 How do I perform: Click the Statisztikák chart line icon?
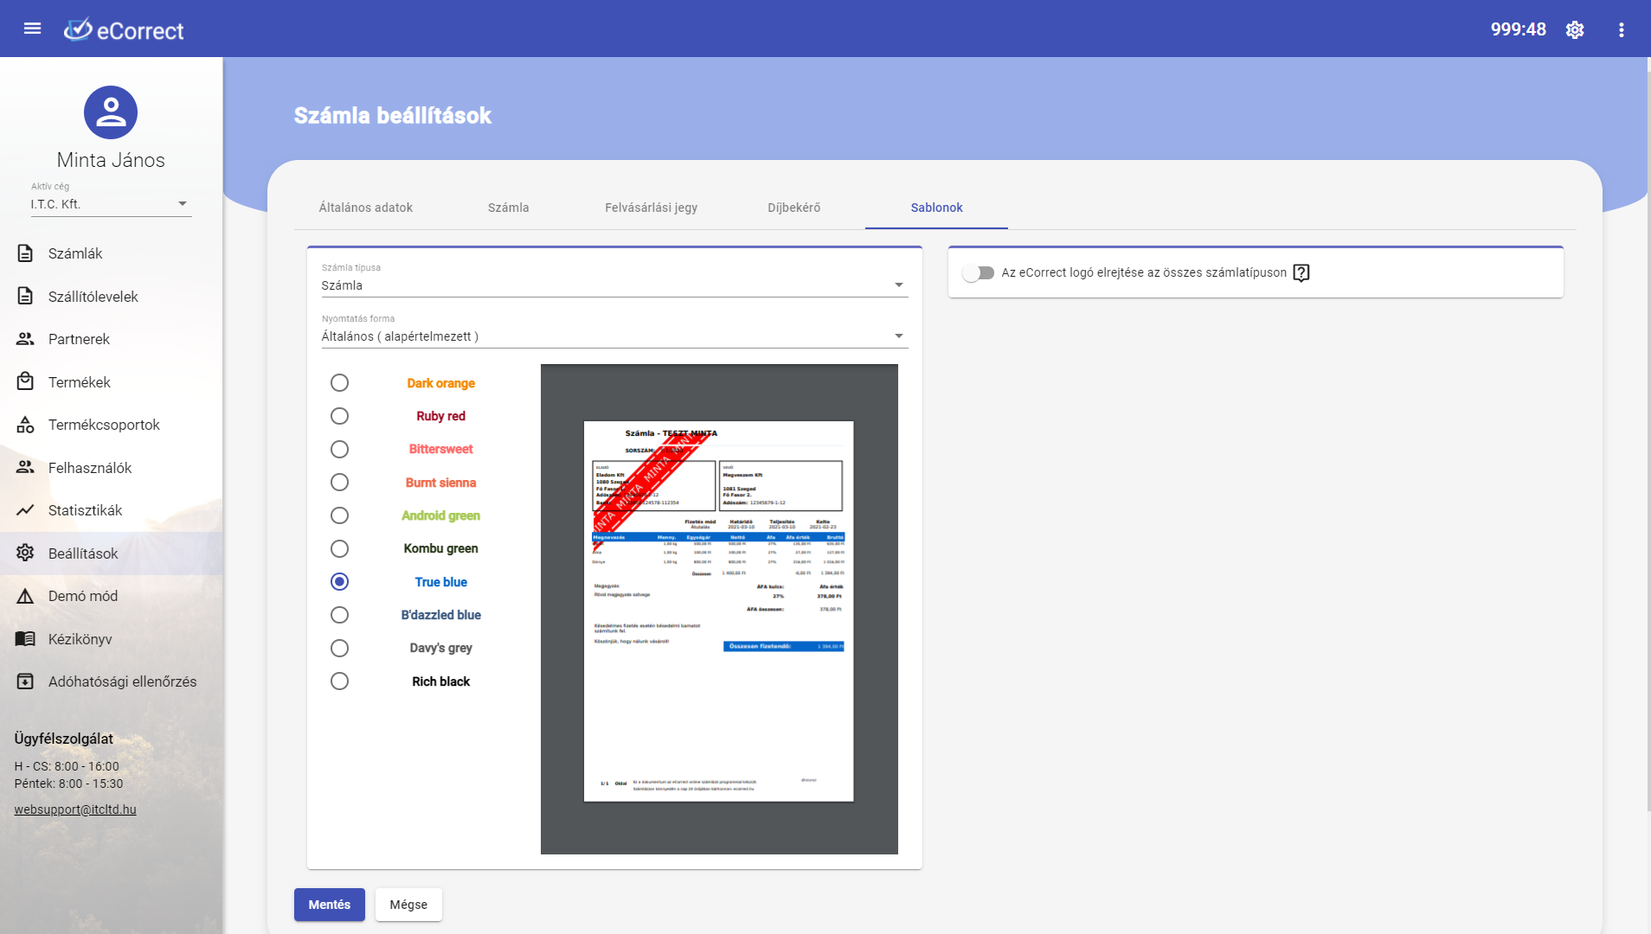pyautogui.click(x=25, y=510)
